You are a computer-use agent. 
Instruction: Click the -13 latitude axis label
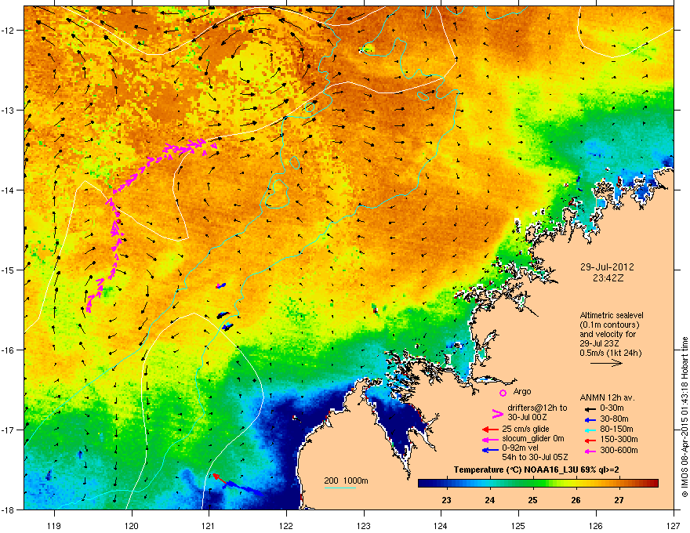pyautogui.click(x=8, y=110)
